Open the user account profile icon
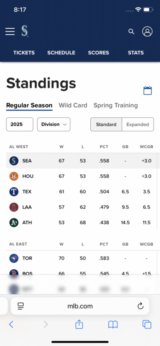The image size is (160, 346). [148, 32]
